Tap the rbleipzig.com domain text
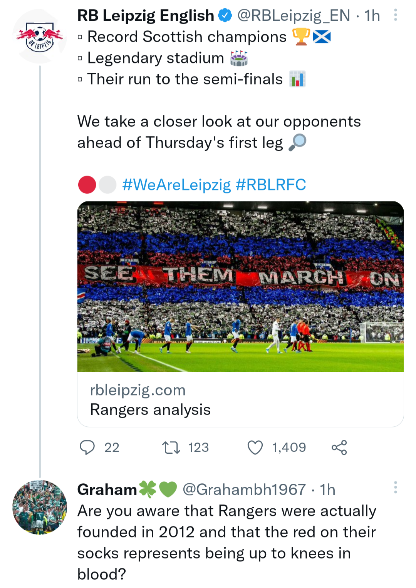 tap(138, 390)
